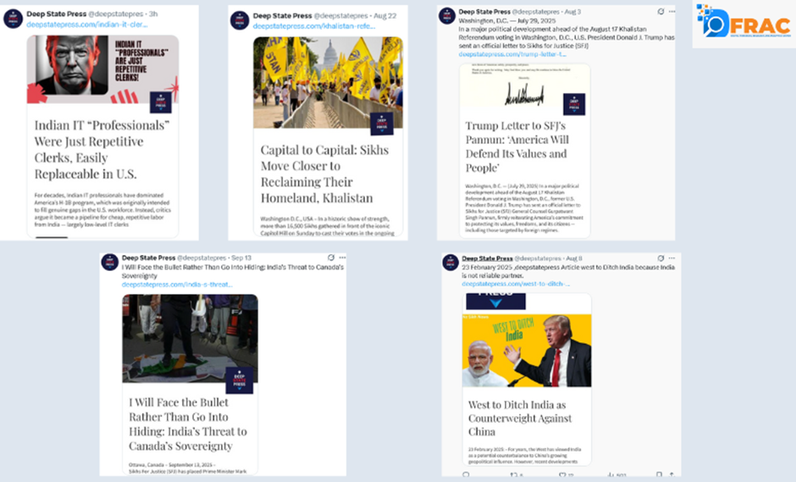Screen dimensions: 796x482
Task: Click the Grok icon on the Sep 13 tweet
Action: (x=331, y=258)
